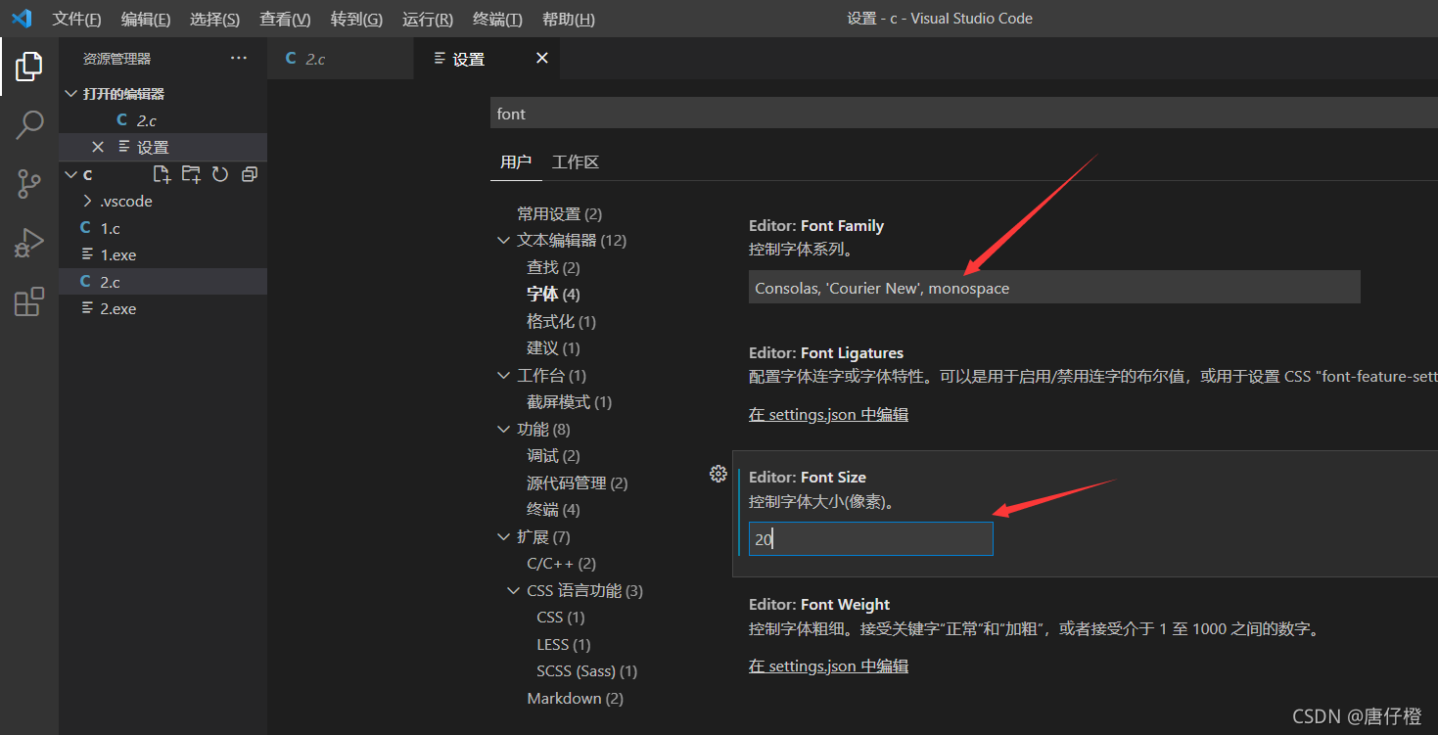Collapse 工作台 (1) settings group
Screen dimensions: 1438x735
503,376
